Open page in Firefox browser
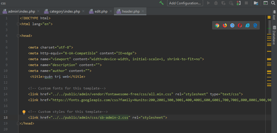Viewport: 277px width, 133px height. 225,25
